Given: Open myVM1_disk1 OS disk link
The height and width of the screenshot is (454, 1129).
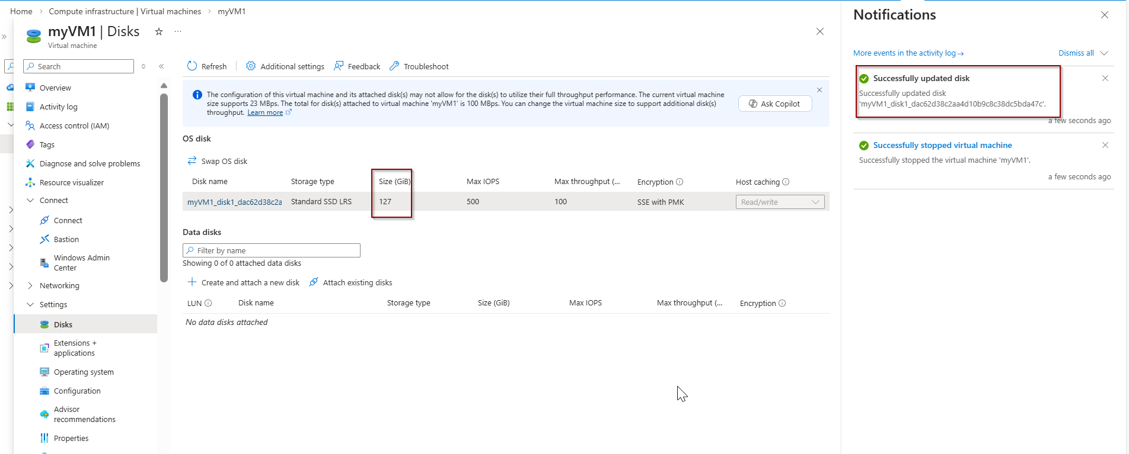Looking at the screenshot, I should point(235,202).
